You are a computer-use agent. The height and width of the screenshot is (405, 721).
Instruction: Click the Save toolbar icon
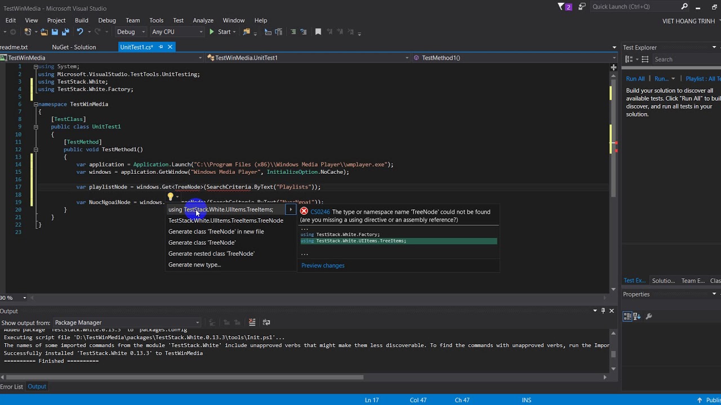click(55, 32)
